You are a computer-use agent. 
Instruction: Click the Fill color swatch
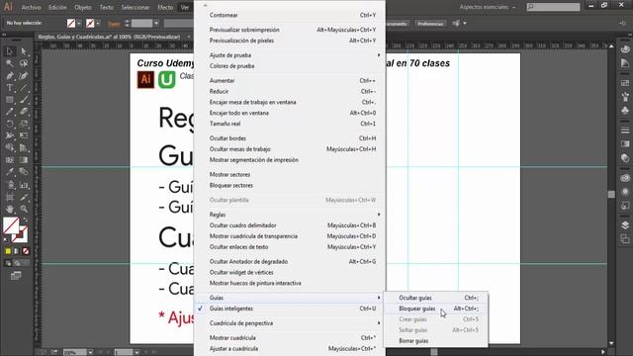[11, 225]
